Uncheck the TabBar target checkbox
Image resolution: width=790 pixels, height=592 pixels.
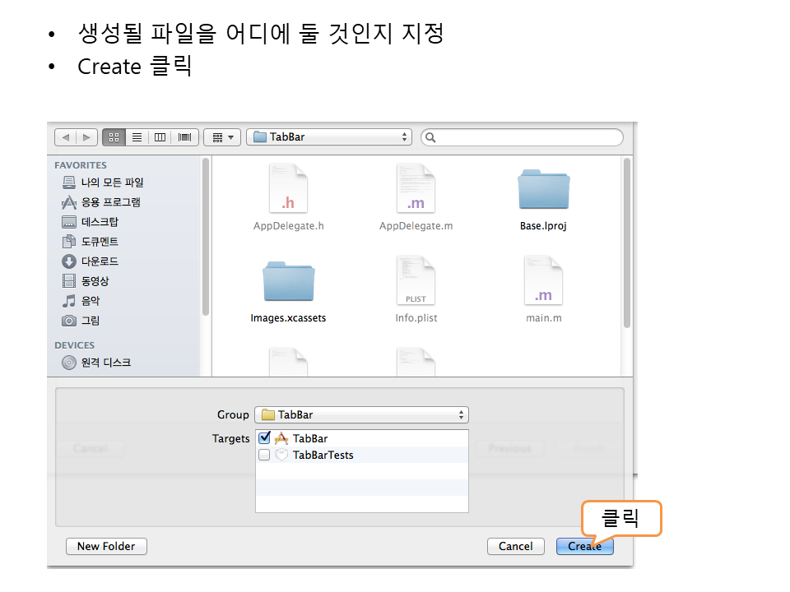(264, 438)
